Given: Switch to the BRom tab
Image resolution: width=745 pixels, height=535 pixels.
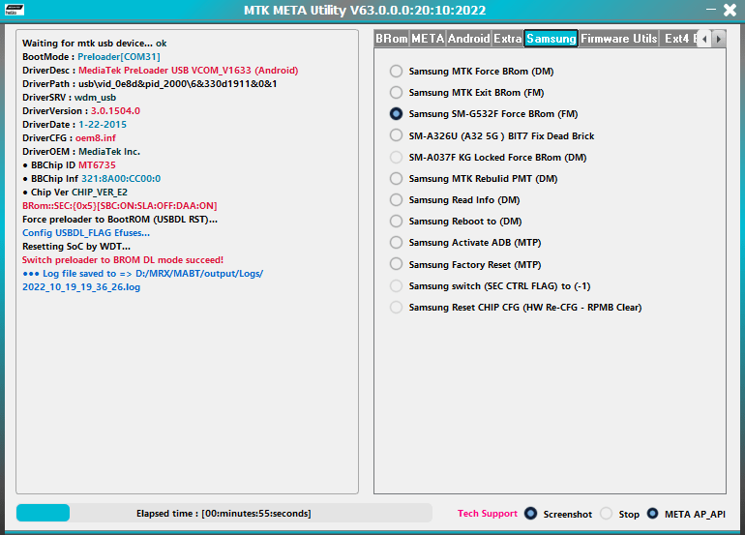Looking at the screenshot, I should (392, 39).
